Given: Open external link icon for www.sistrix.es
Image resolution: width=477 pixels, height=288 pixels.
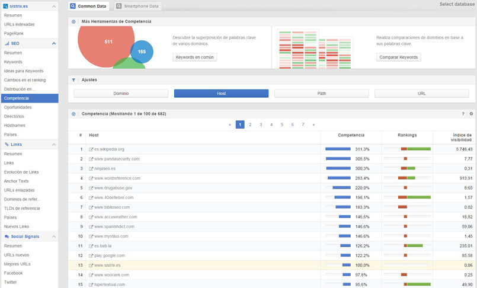Looking at the screenshot, I should 91,265.
